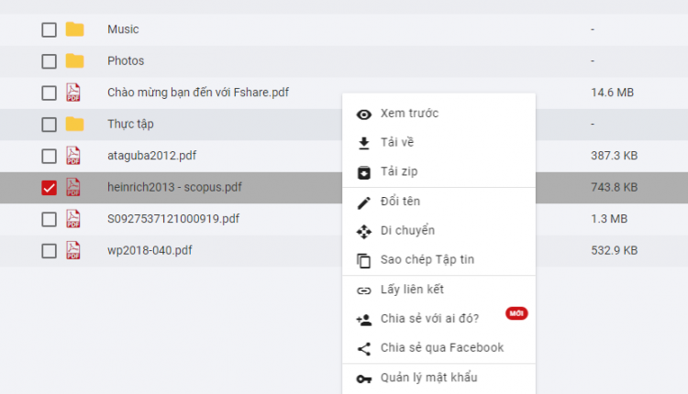The height and width of the screenshot is (394, 688).
Task: Click the move arrows icon for Di chuyển
Action: 364,232
